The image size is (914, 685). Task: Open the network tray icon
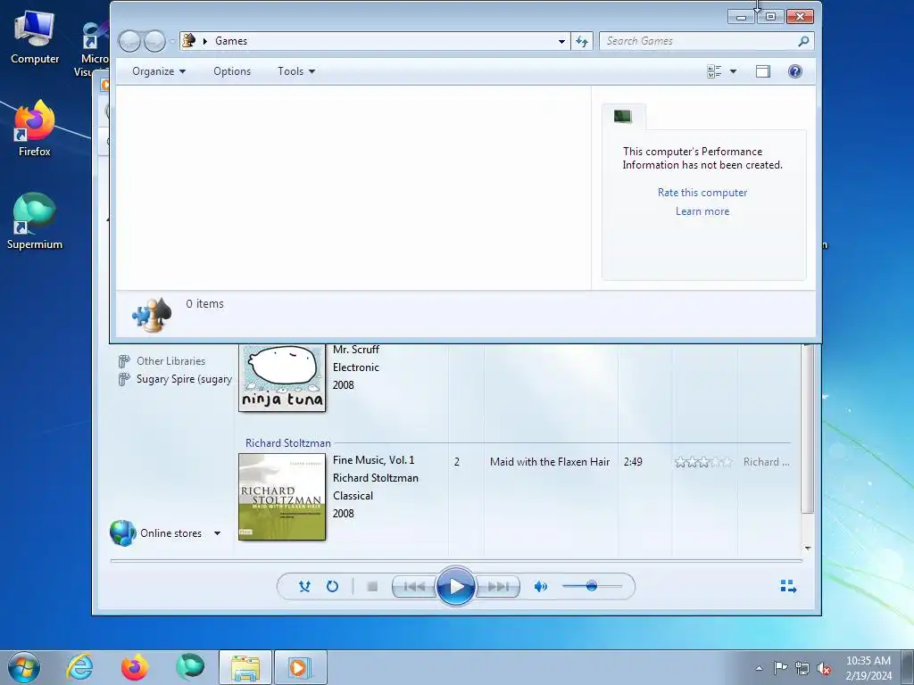802,668
